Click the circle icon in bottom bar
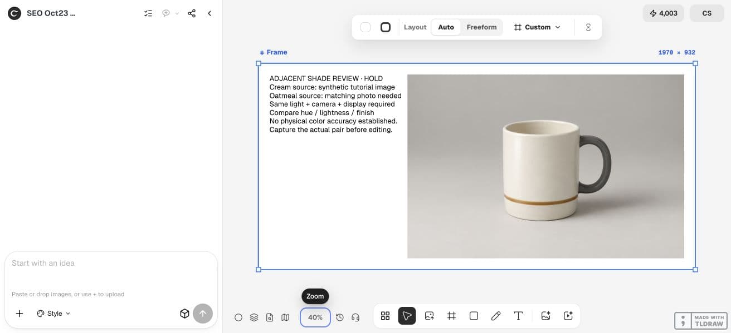This screenshot has height=333, width=731. tap(238, 317)
